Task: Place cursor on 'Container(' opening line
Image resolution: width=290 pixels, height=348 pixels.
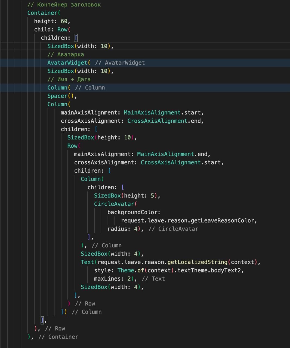Action: (44, 13)
